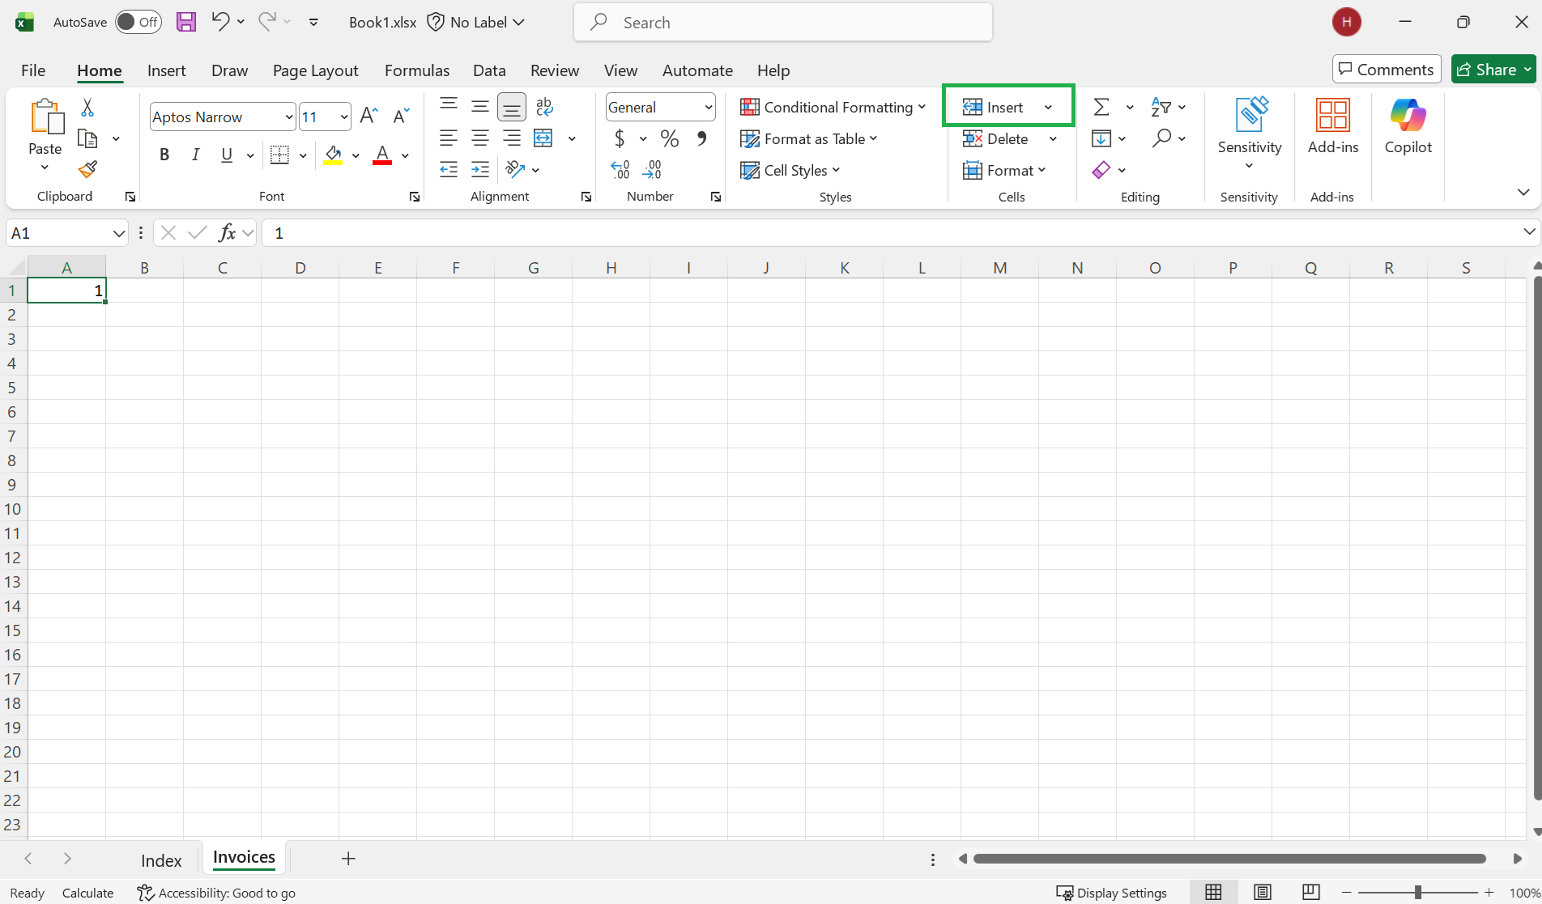Toggle Align Right for cell text
The image size is (1542, 904).
point(512,138)
